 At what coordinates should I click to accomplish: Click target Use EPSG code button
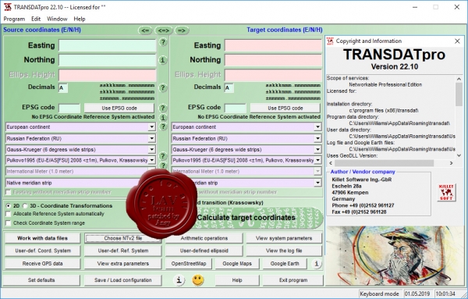click(285, 109)
